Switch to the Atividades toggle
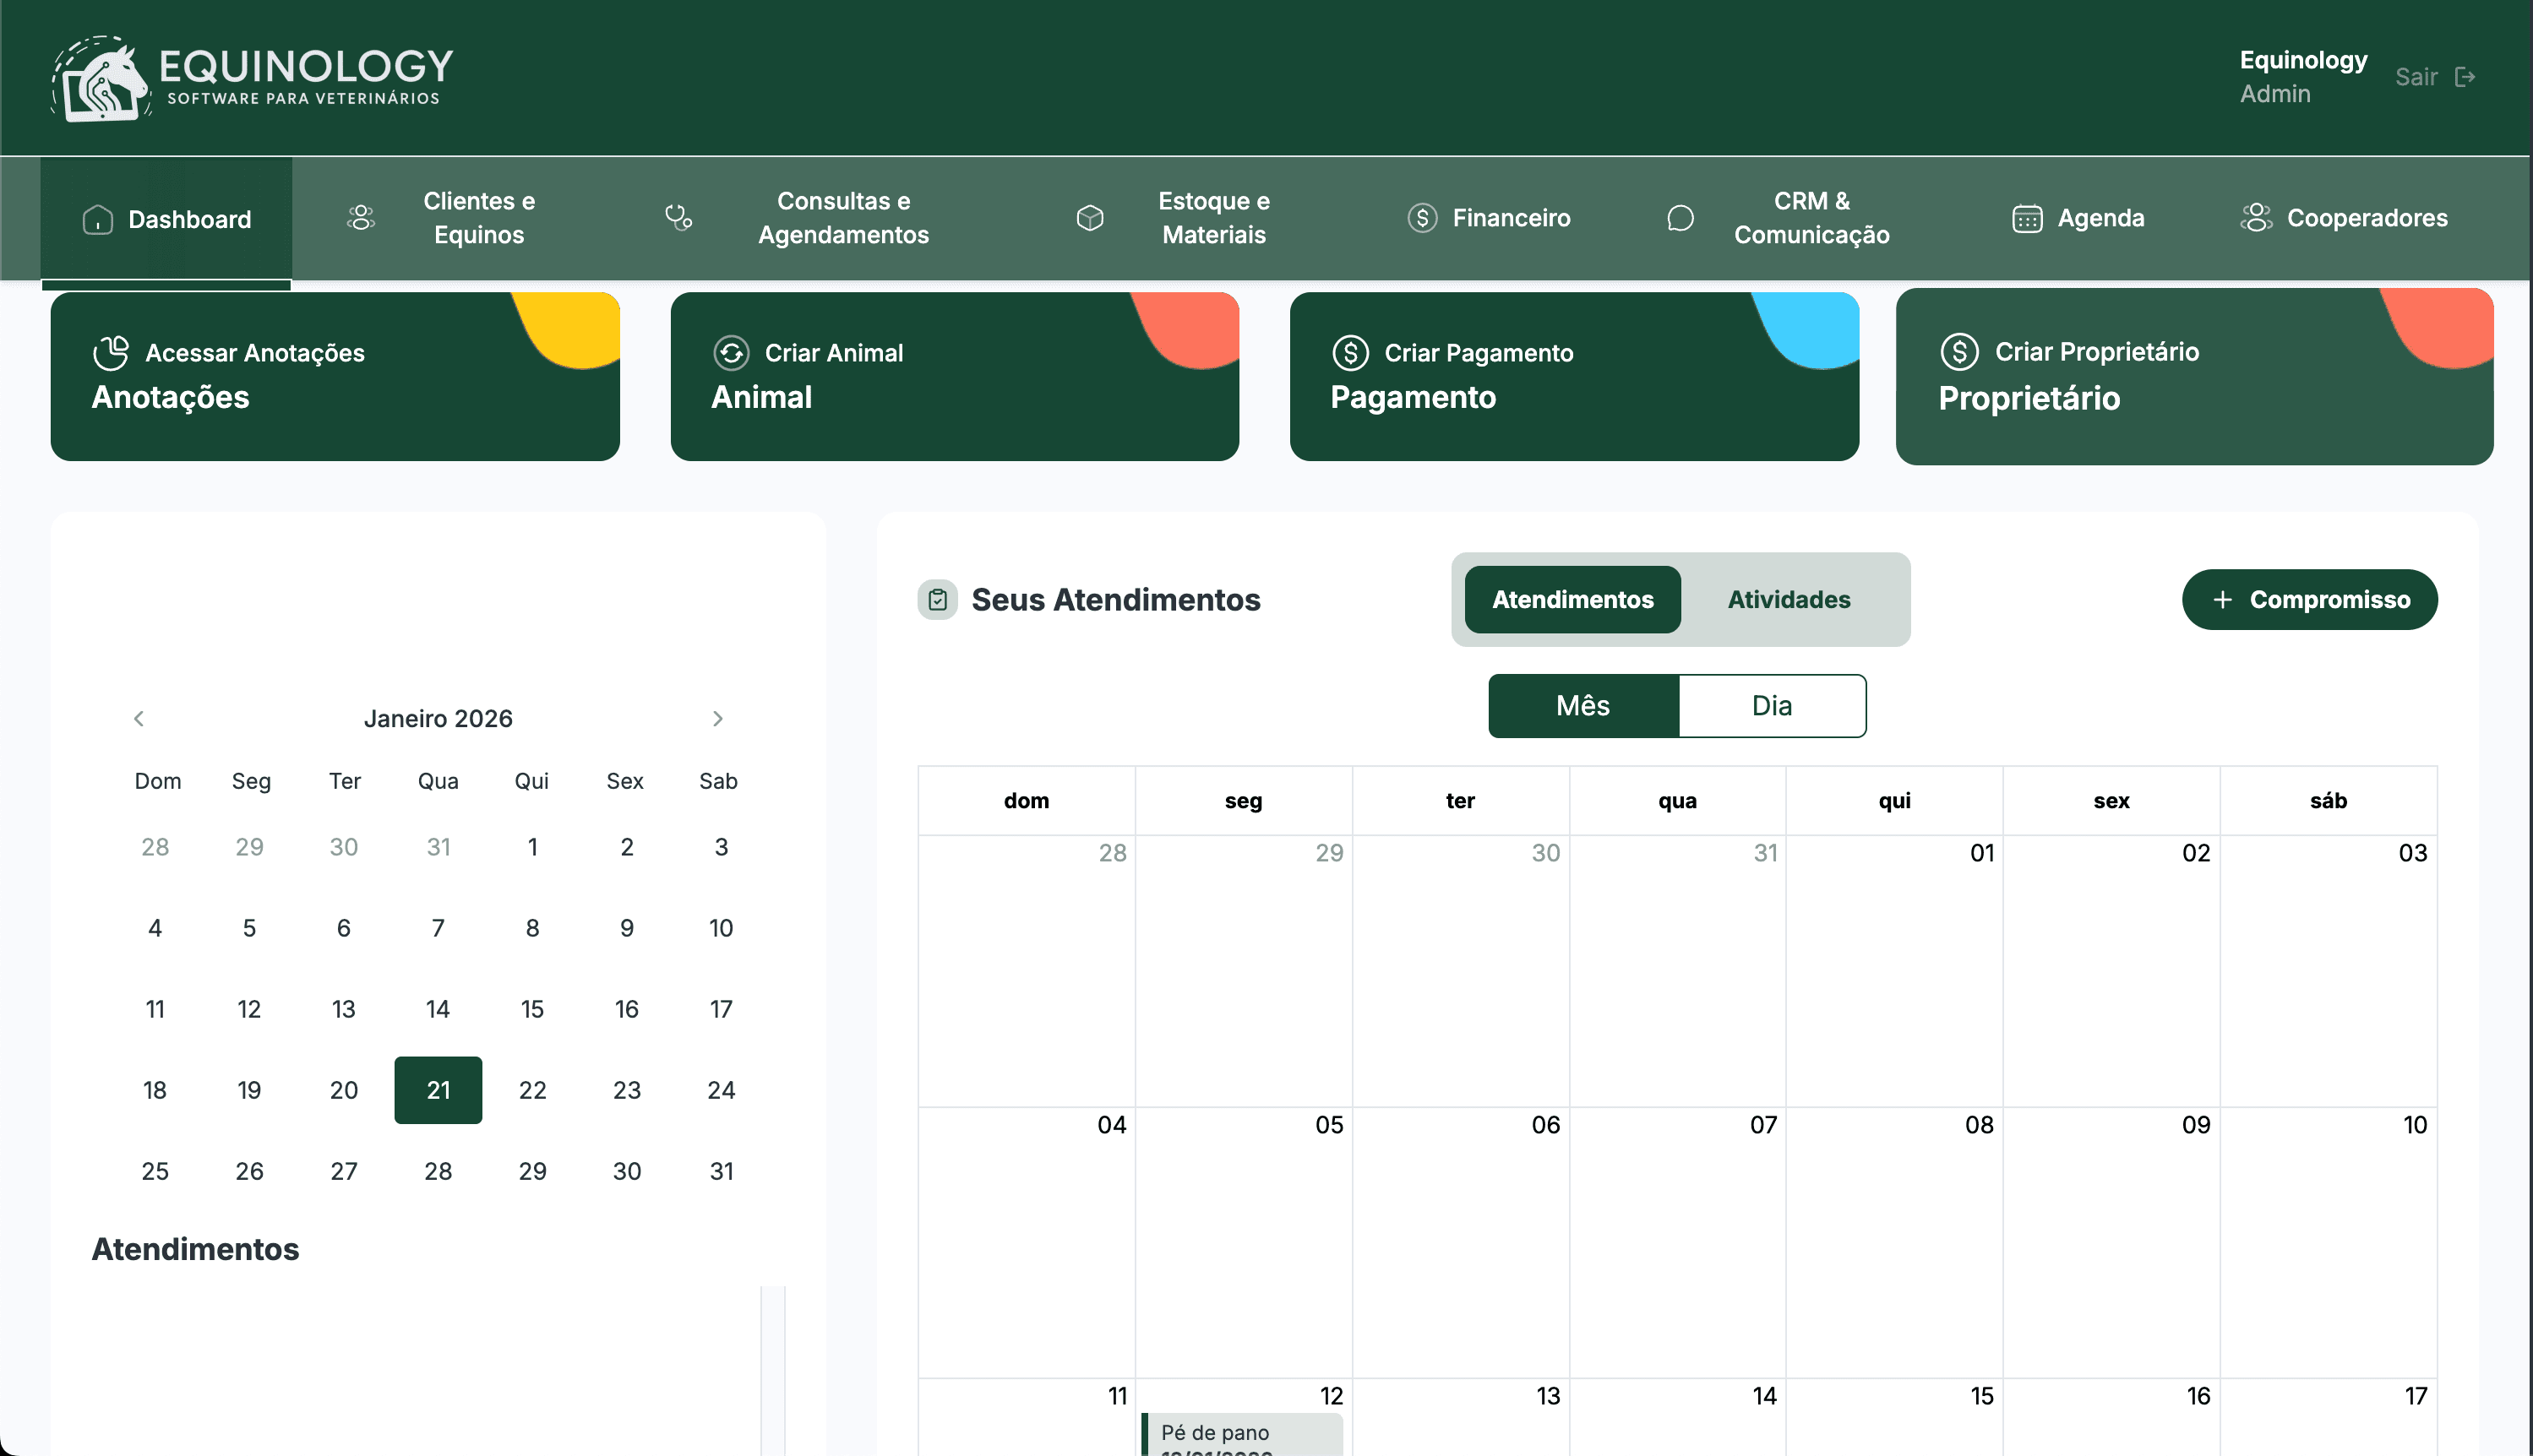Image resolution: width=2533 pixels, height=1456 pixels. pyautogui.click(x=1788, y=599)
